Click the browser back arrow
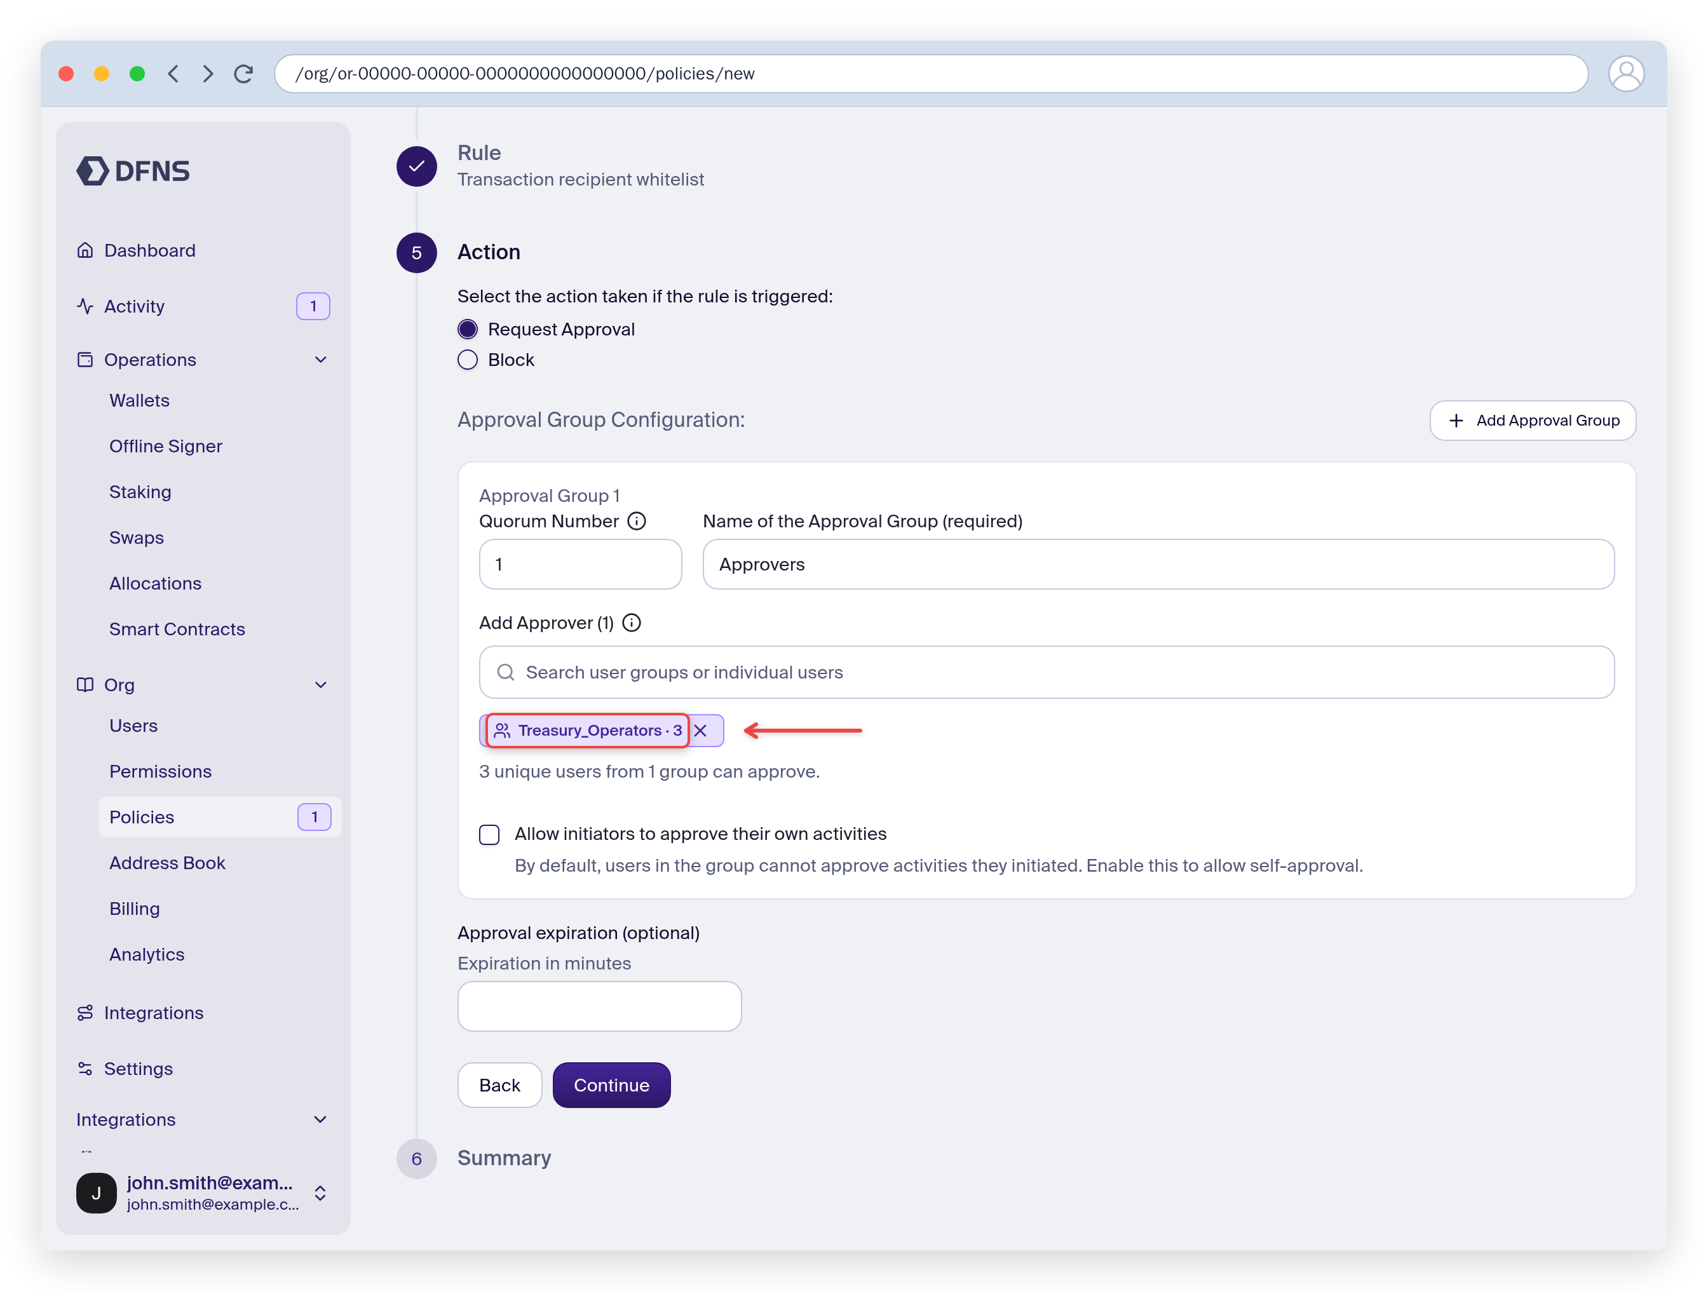Viewport: 1708px width, 1291px height. point(173,73)
